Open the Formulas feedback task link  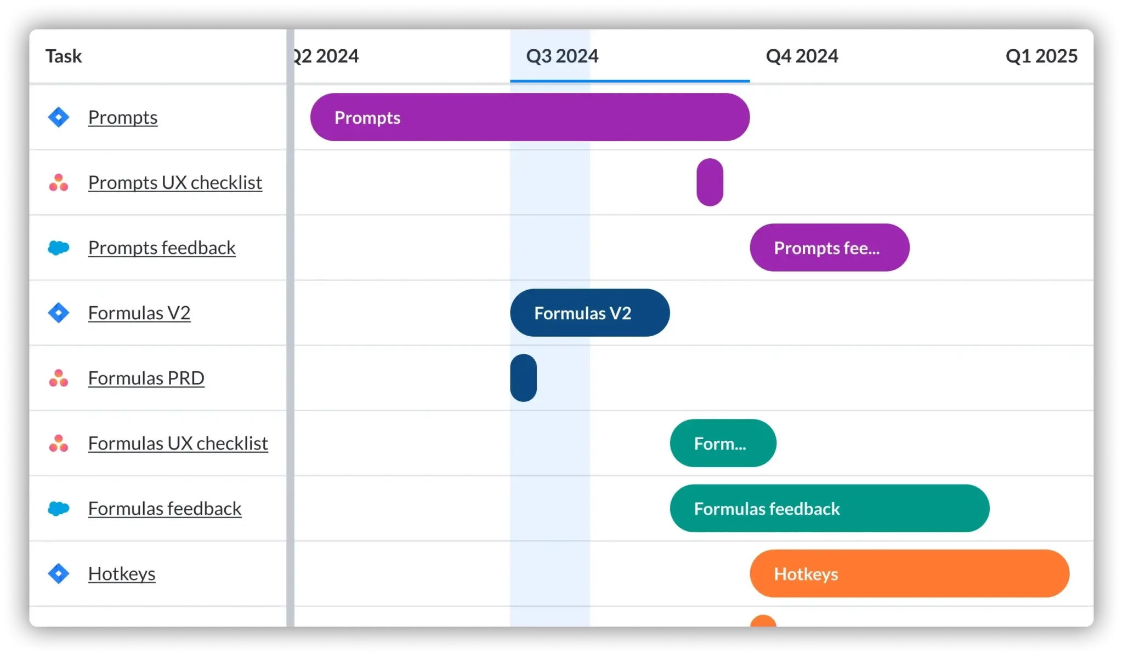click(x=165, y=508)
